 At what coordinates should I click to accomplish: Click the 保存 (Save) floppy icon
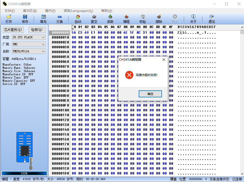click(25, 17)
